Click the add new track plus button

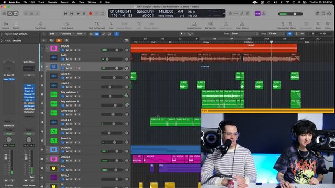click(x=44, y=40)
